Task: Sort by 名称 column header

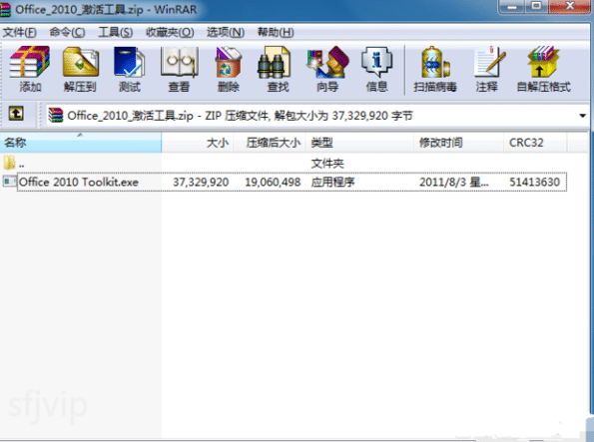Action: (x=81, y=143)
